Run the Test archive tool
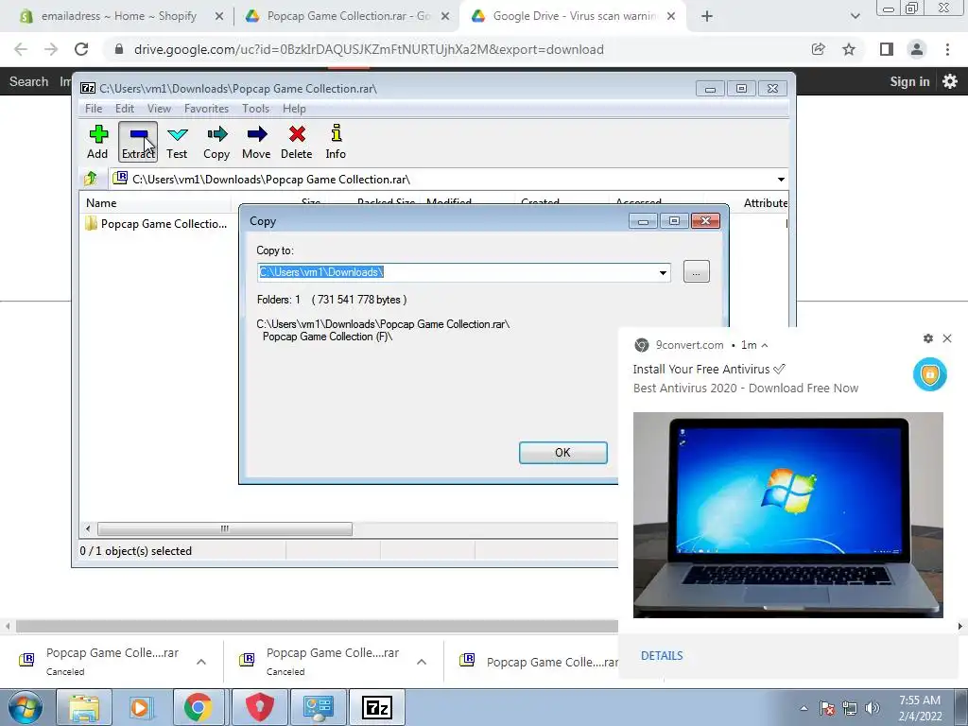Image resolution: width=968 pixels, height=726 pixels. 177,142
